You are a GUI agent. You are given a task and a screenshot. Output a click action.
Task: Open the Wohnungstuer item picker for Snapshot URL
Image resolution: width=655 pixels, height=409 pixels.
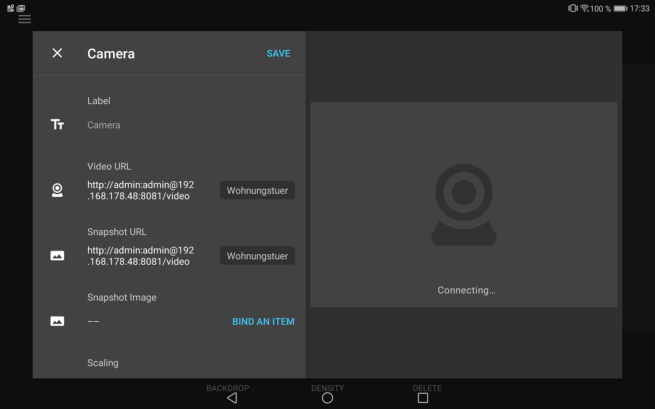[x=257, y=255]
